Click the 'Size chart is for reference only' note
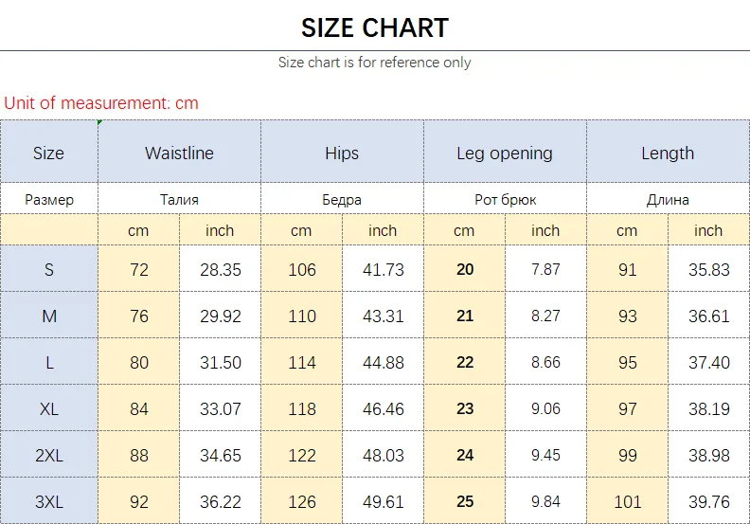 (x=374, y=63)
